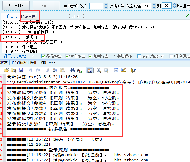Switch to the 错误日志 tab
The width and height of the screenshot is (190, 162).
pyautogui.click(x=28, y=17)
